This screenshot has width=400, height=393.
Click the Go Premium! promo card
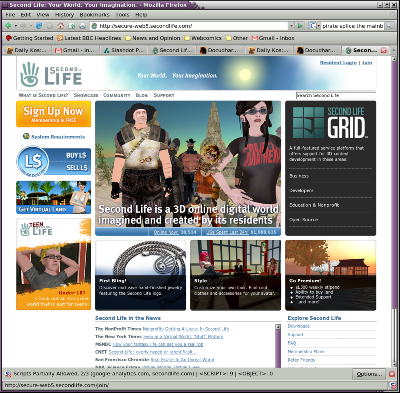click(331, 275)
